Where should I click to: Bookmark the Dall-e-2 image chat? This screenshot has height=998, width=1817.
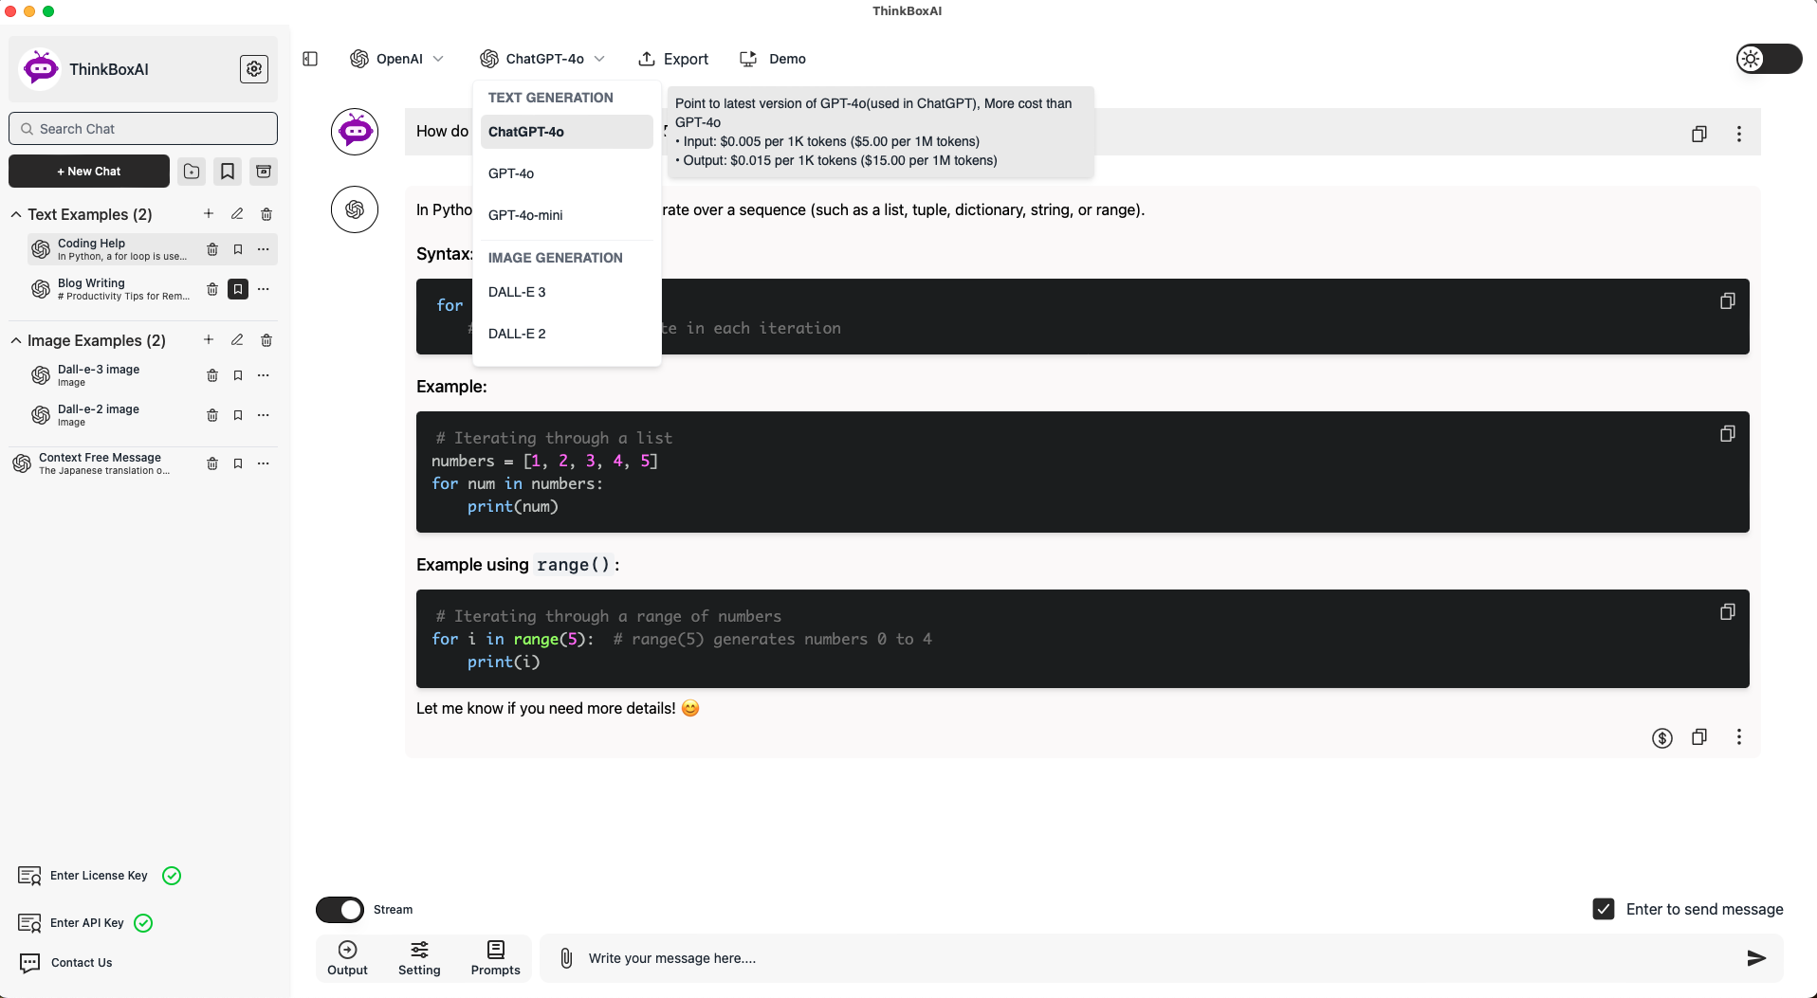pyautogui.click(x=238, y=415)
